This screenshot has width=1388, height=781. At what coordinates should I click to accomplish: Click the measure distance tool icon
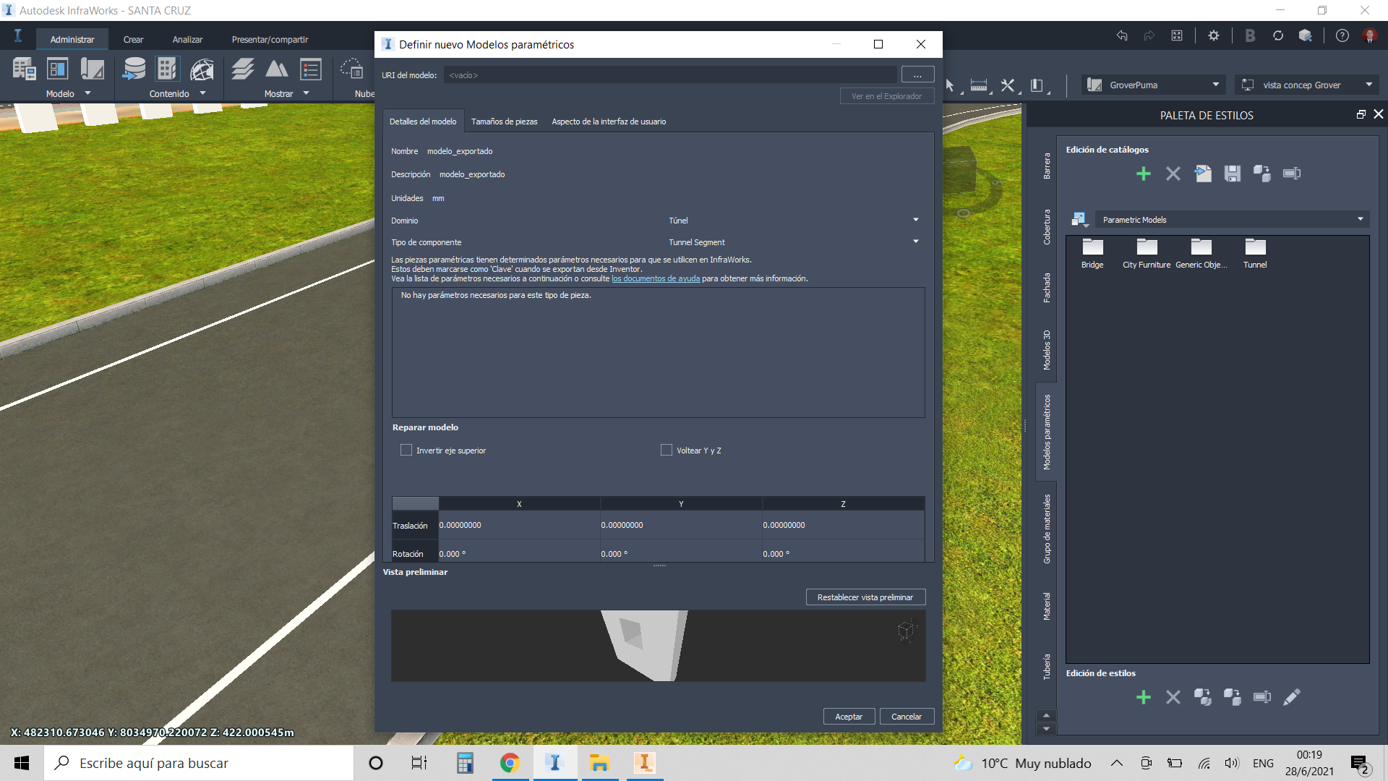click(979, 85)
